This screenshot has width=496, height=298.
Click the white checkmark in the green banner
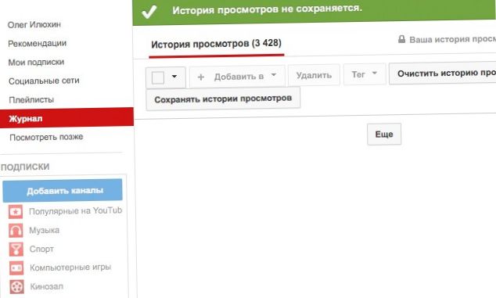pyautogui.click(x=149, y=12)
